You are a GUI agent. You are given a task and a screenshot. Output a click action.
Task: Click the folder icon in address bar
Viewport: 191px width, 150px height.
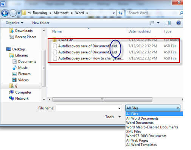[x=24, y=13]
